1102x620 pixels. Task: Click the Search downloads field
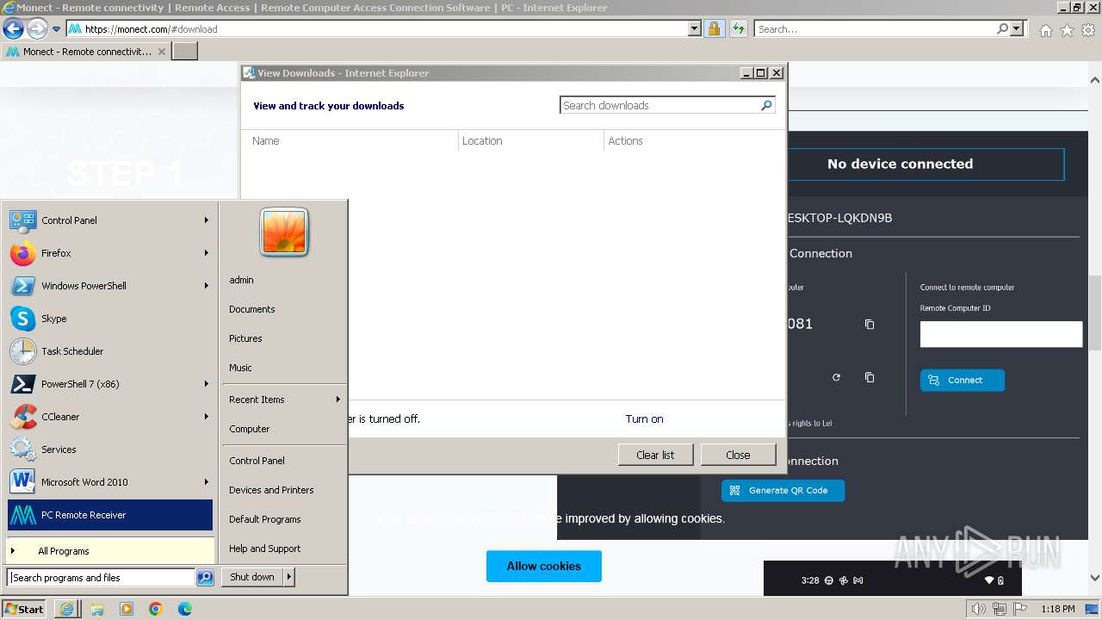point(659,105)
